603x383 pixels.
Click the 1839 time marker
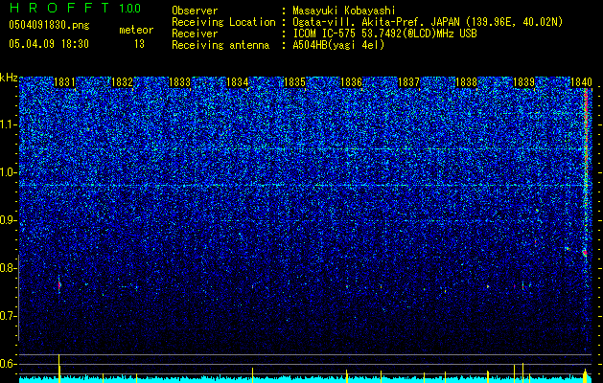pyautogui.click(x=523, y=82)
